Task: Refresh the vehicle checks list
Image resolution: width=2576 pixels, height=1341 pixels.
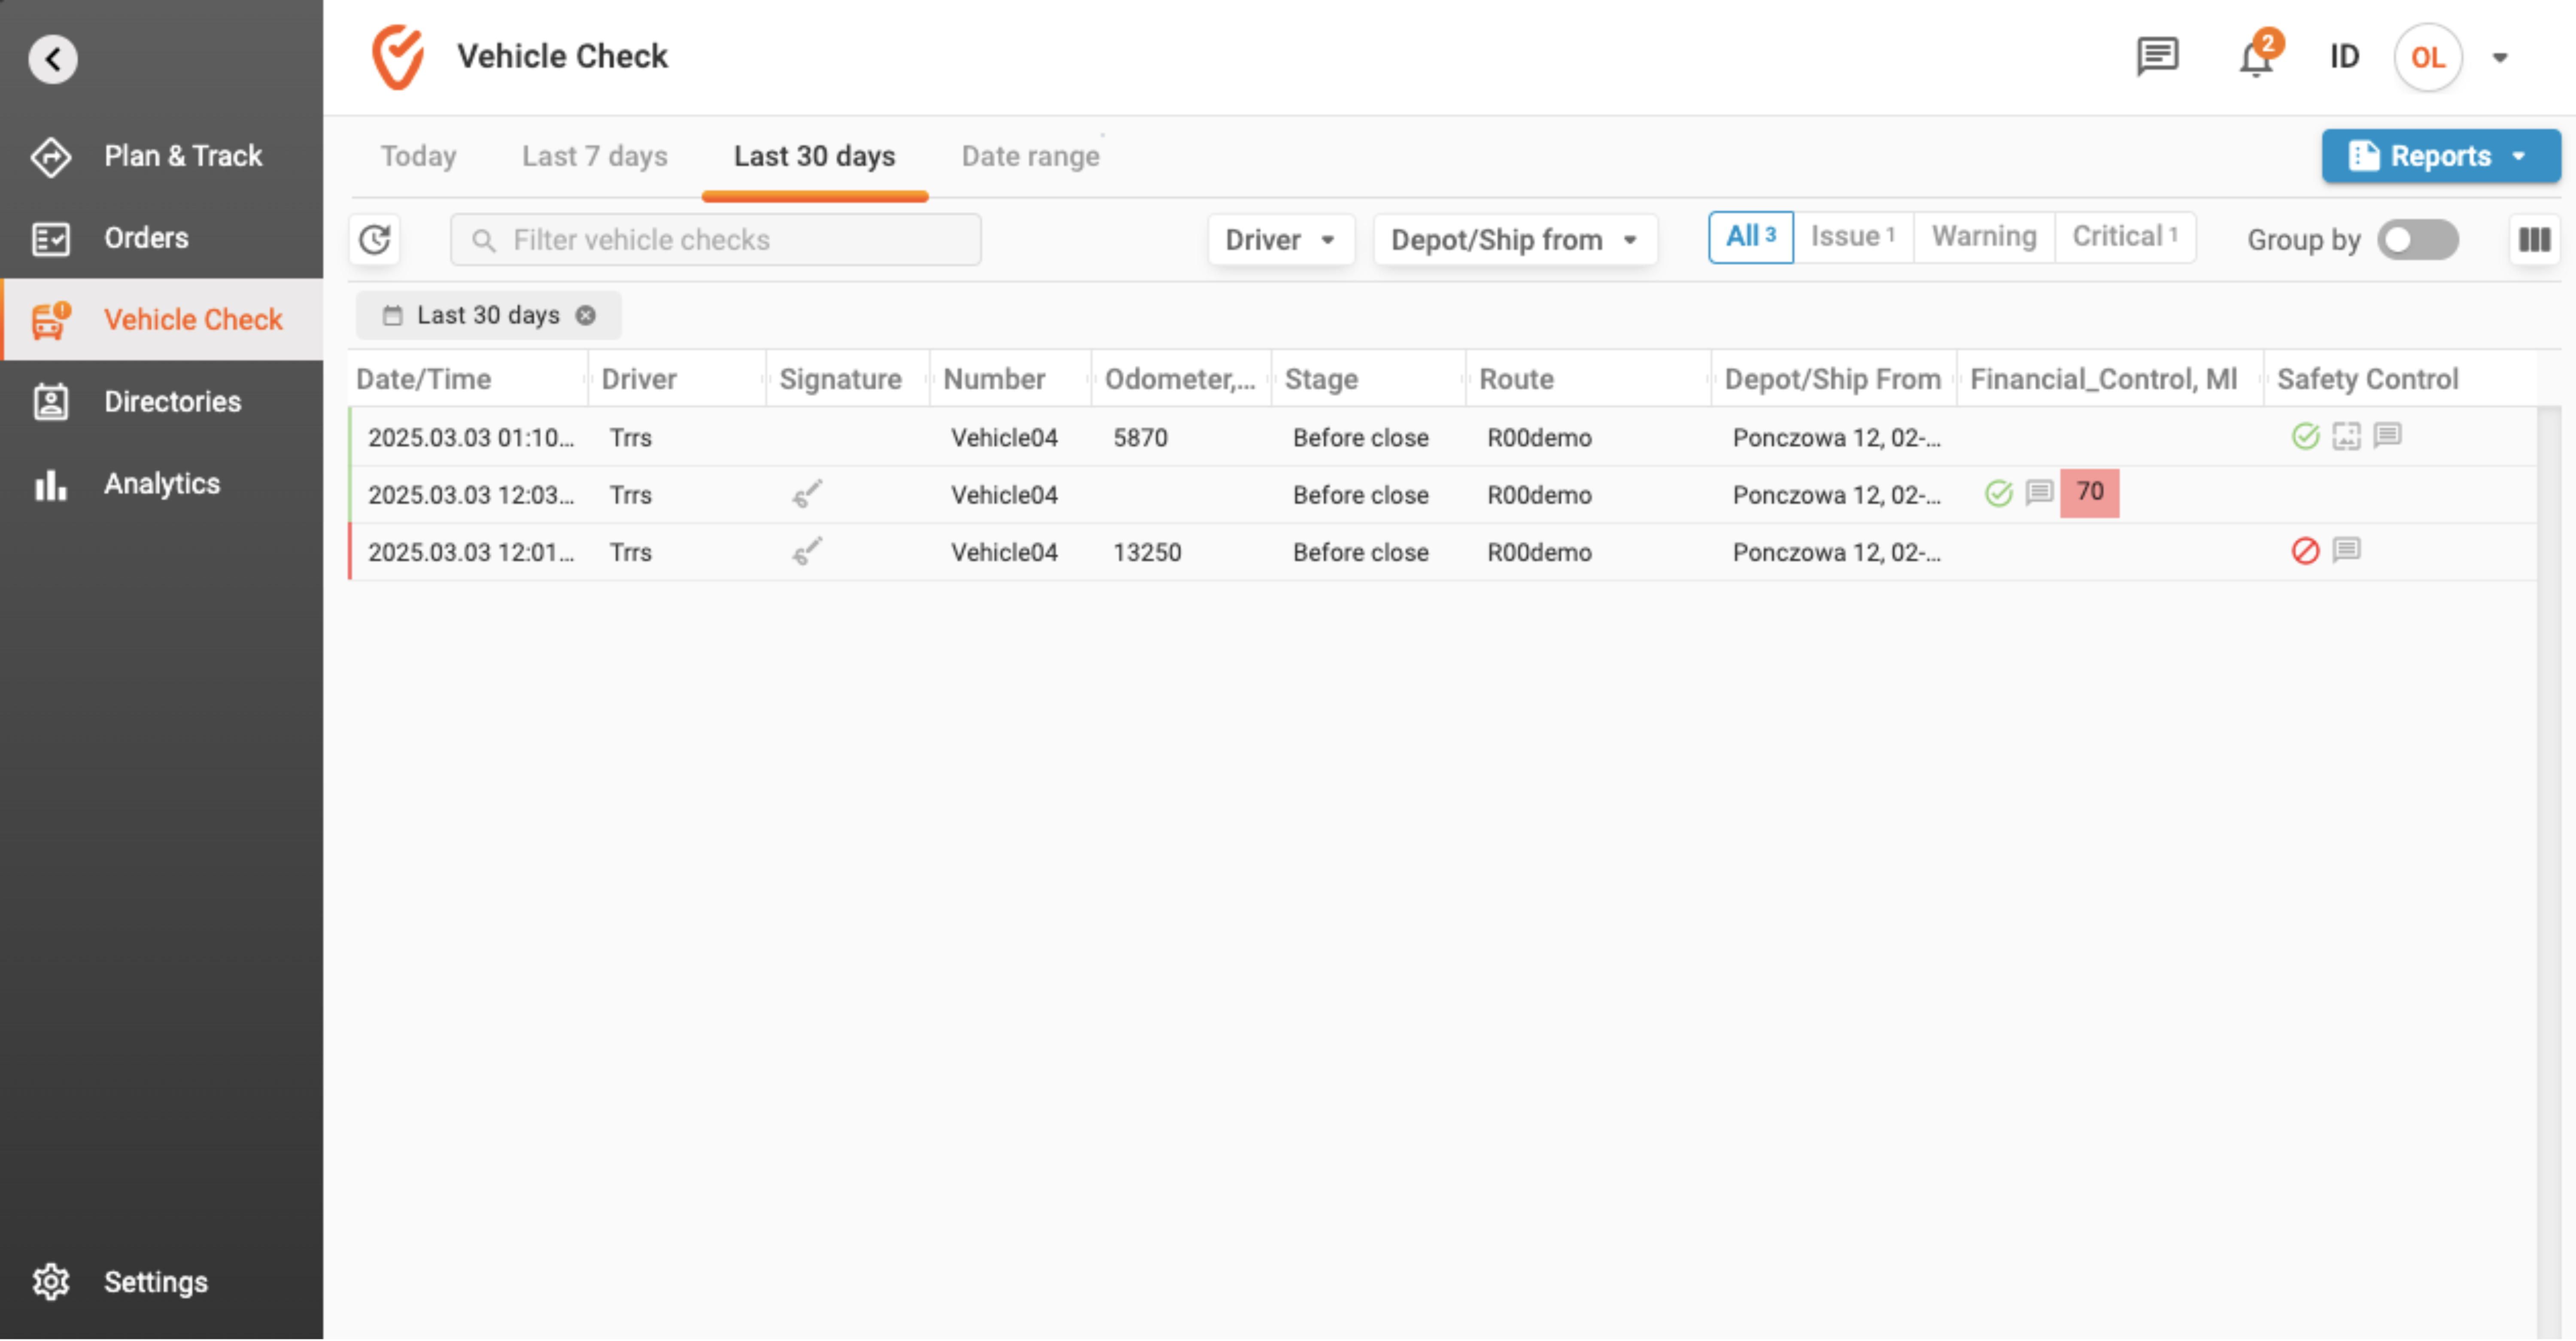Action: 375,240
